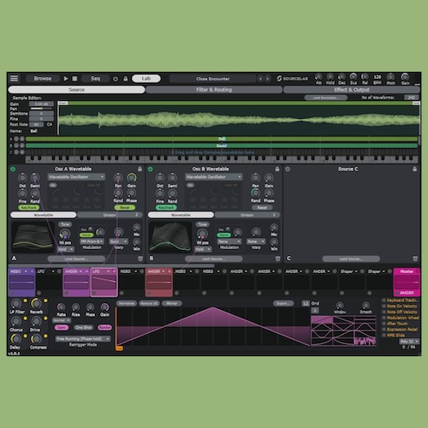
Task: Switch to the Filter & Routing tab
Action: tap(214, 90)
